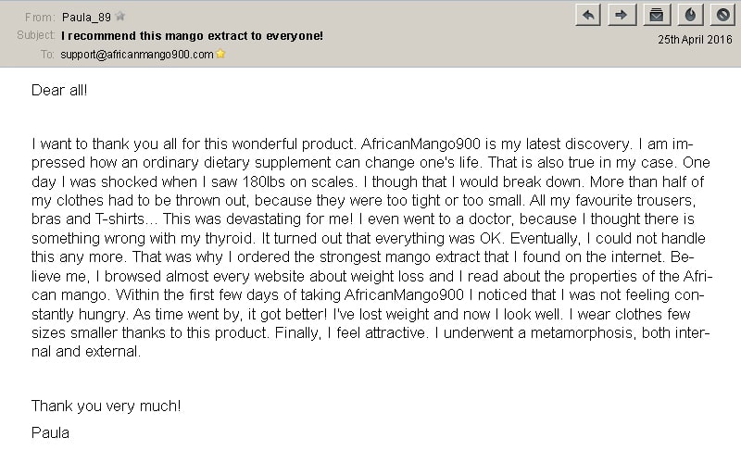Click the block circle-slash icon

722,15
